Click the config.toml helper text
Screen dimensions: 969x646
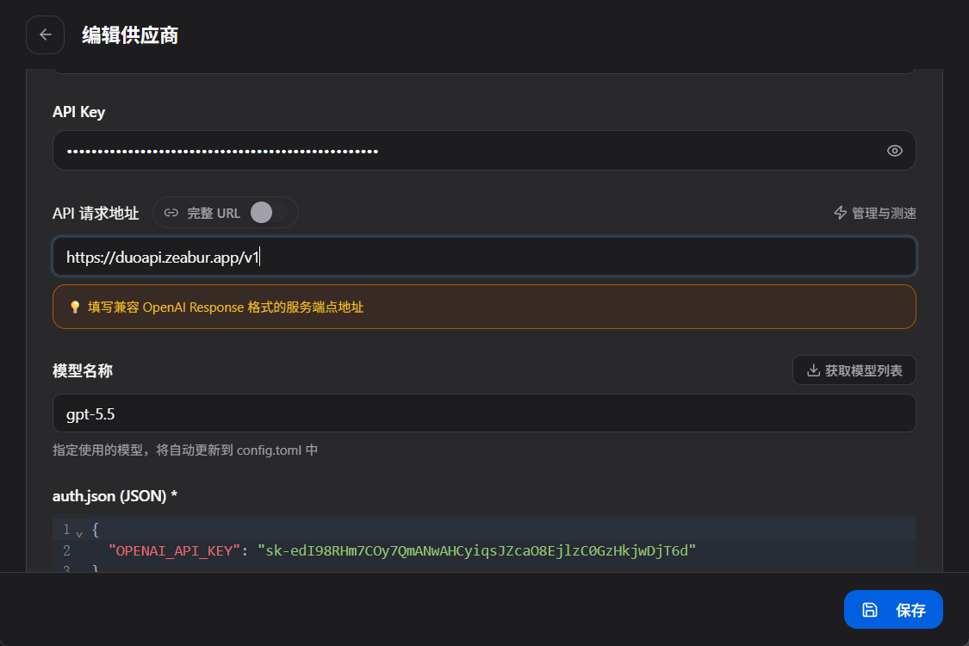(185, 450)
